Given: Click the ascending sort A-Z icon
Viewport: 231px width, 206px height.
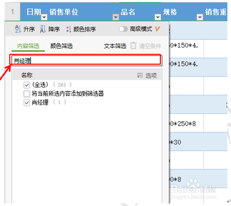Looking at the screenshot, I should [18, 29].
